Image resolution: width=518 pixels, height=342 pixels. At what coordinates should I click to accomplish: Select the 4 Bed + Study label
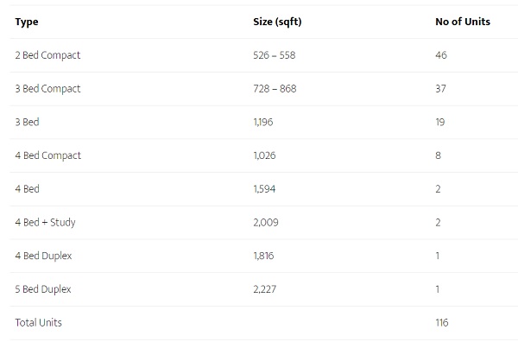45,222
